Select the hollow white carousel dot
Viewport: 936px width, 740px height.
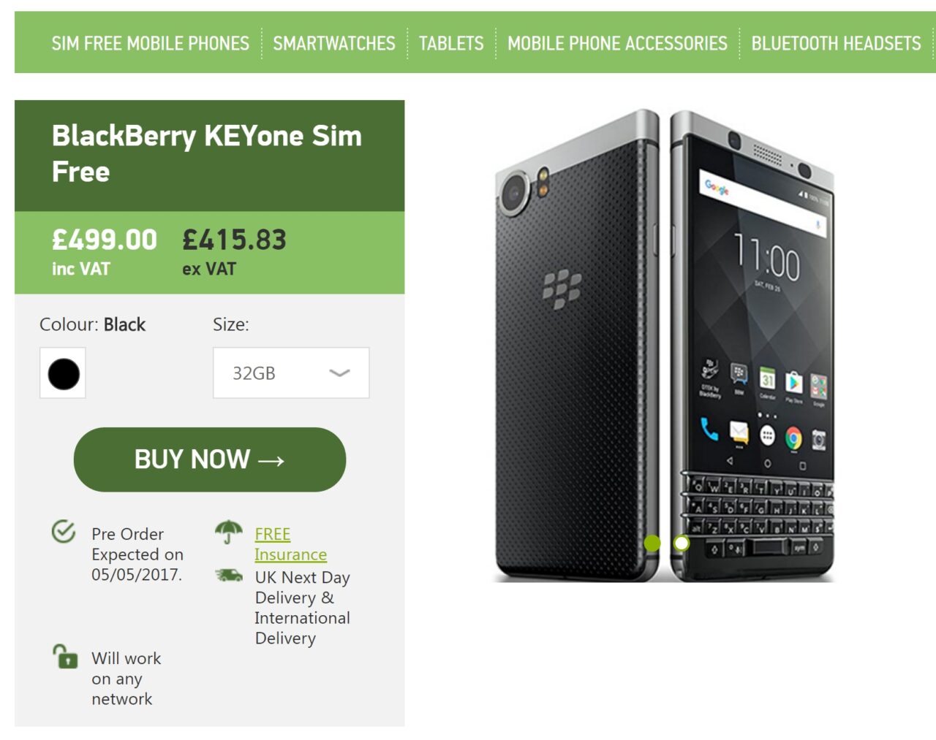[682, 543]
